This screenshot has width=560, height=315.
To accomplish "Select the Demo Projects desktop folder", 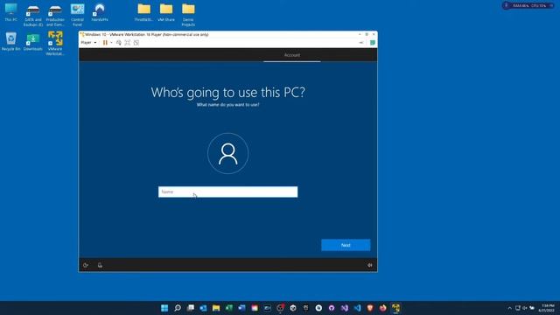I will (x=188, y=15).
